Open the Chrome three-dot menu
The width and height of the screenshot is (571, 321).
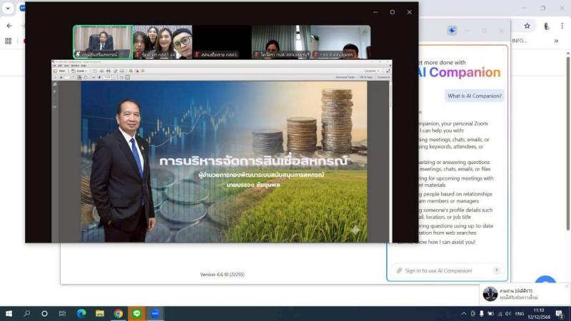(x=562, y=26)
